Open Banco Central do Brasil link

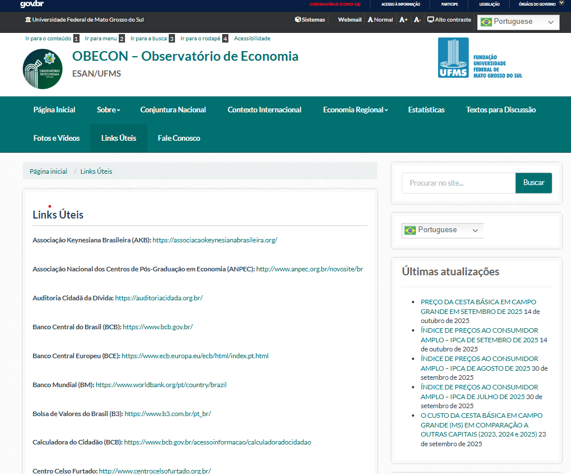[x=157, y=327]
